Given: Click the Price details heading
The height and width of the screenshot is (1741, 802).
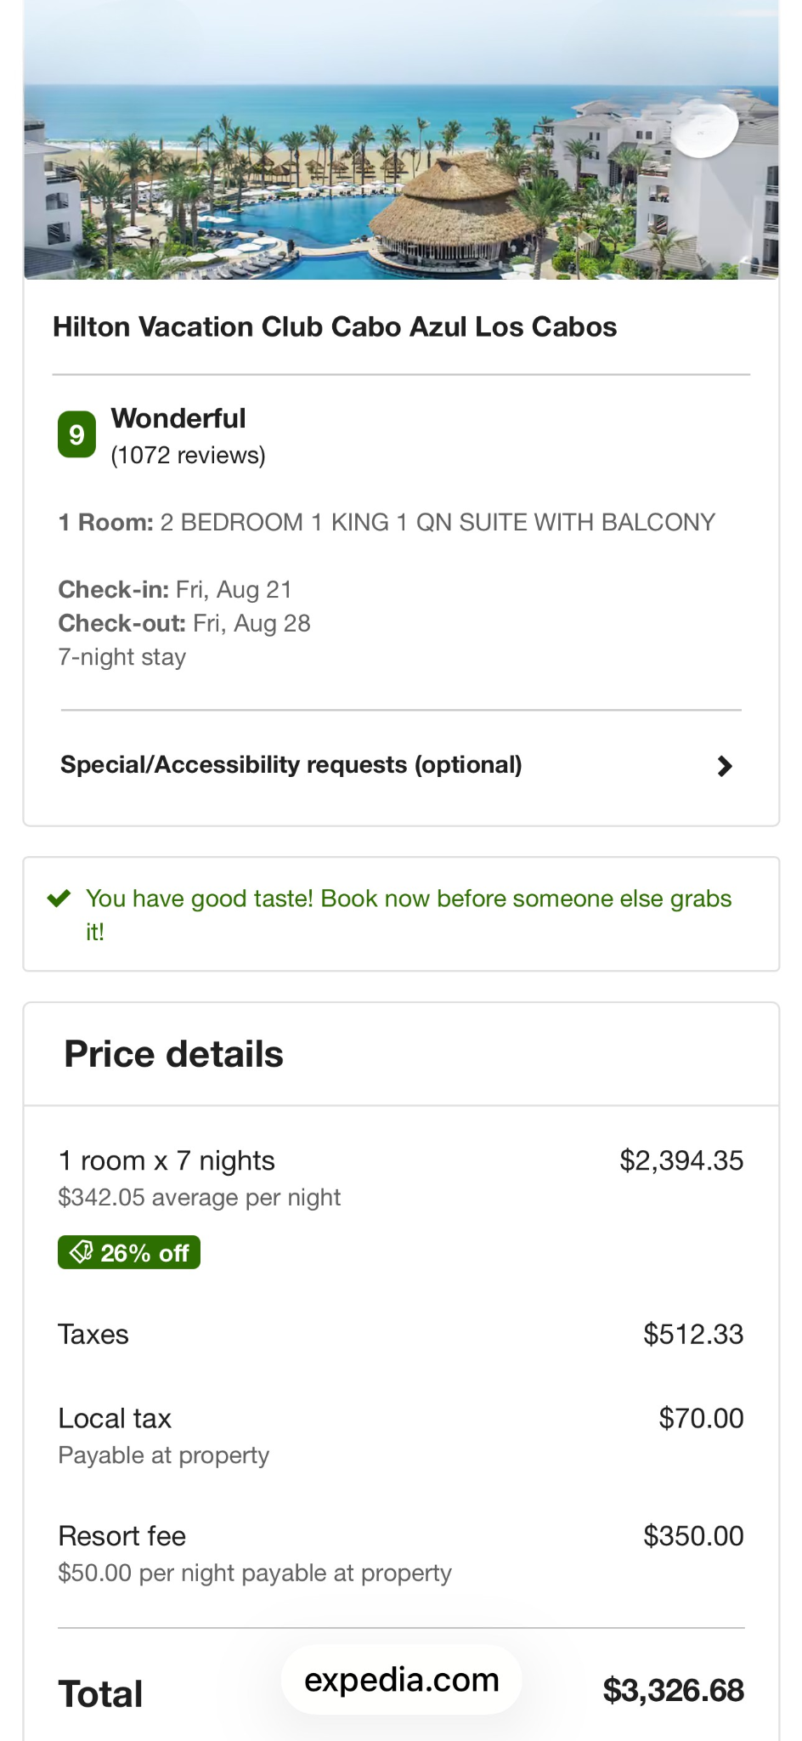Looking at the screenshot, I should click(x=174, y=1054).
